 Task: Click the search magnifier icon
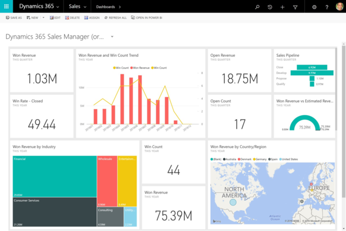click(x=257, y=6)
